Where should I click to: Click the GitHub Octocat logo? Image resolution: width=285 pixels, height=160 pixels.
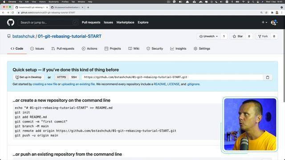coord(11,22)
